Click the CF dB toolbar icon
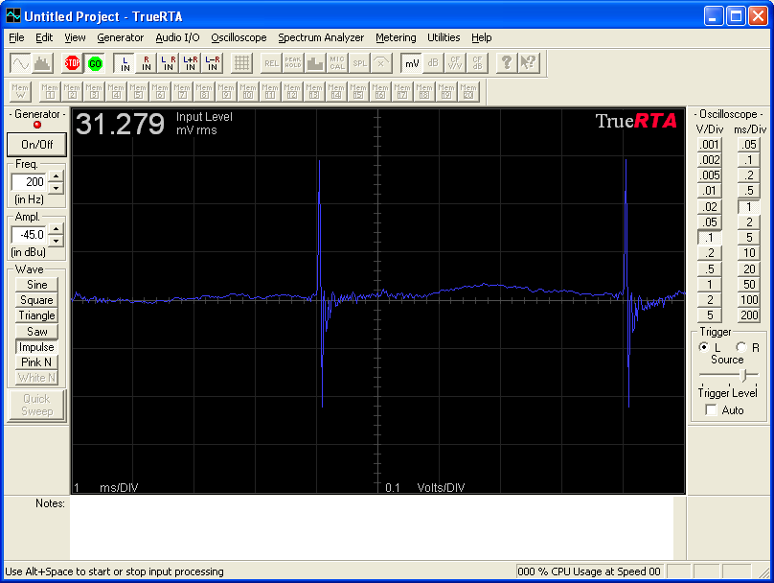 tap(477, 63)
